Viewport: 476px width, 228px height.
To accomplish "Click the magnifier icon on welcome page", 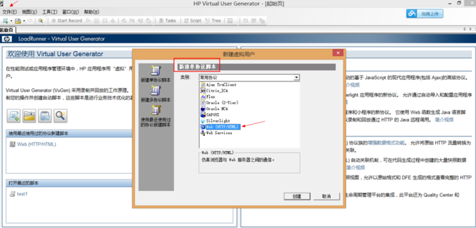I will pos(60,116).
